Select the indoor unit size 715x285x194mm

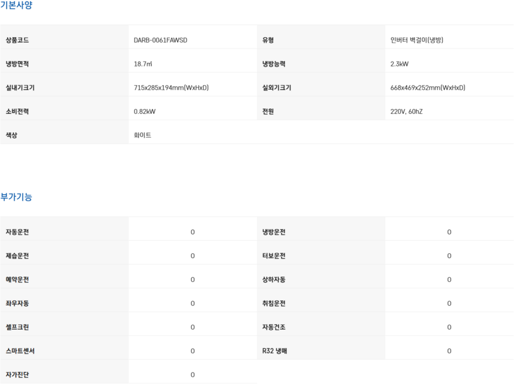171,88
